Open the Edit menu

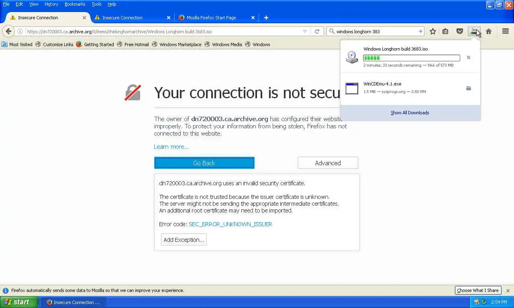click(x=19, y=4)
